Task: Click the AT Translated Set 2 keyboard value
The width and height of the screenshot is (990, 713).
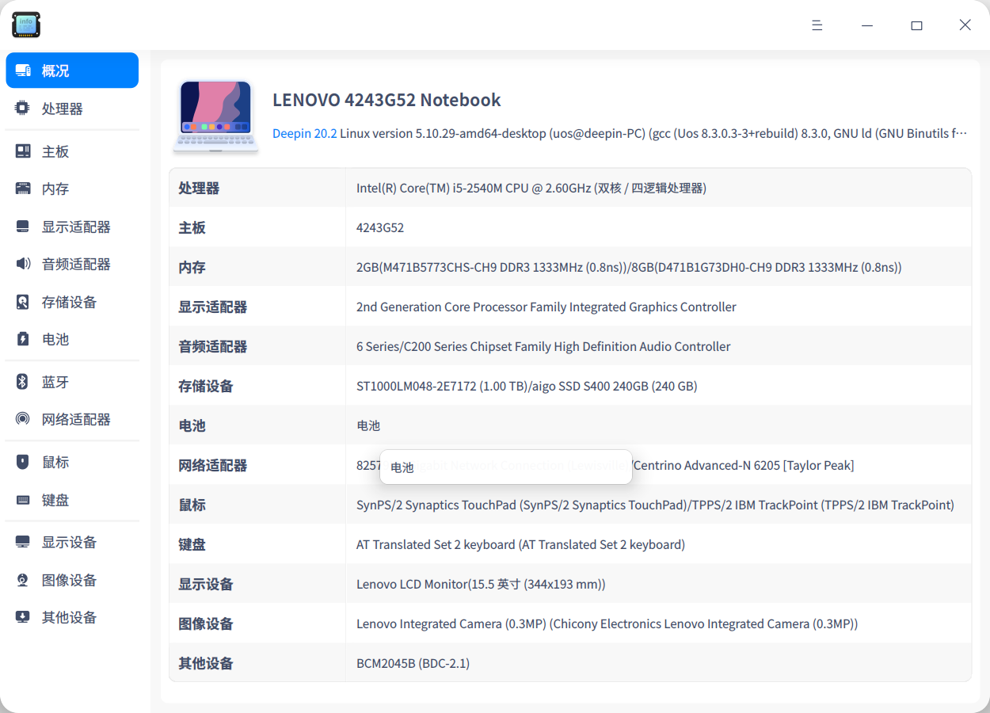Action: [x=520, y=544]
